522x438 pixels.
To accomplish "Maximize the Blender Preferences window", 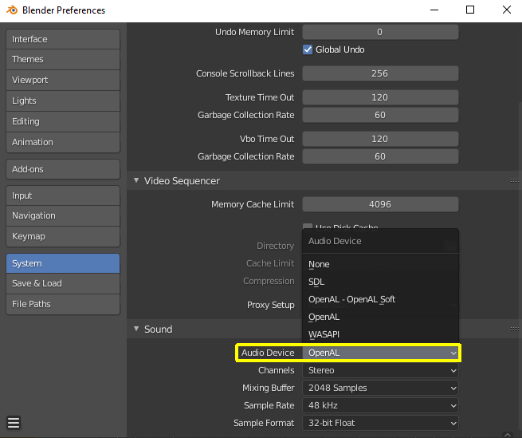I will coord(470,10).
